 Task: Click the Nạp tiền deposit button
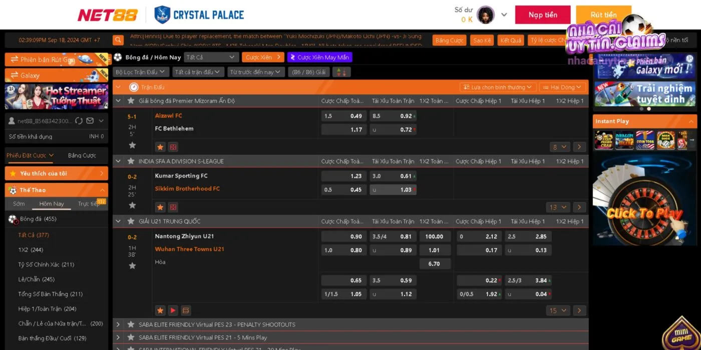pos(543,15)
